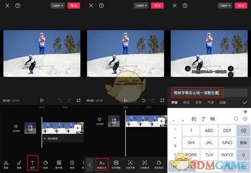The height and width of the screenshot is (173, 251).
Task: Toggle 关闭原声 in the middle editor screen
Action: point(100,120)
